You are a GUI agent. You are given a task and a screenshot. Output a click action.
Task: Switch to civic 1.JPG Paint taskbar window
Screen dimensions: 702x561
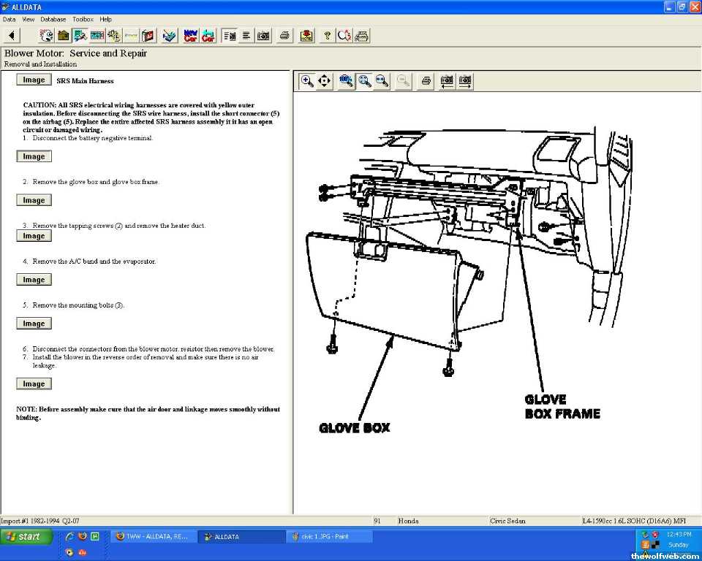click(x=329, y=537)
